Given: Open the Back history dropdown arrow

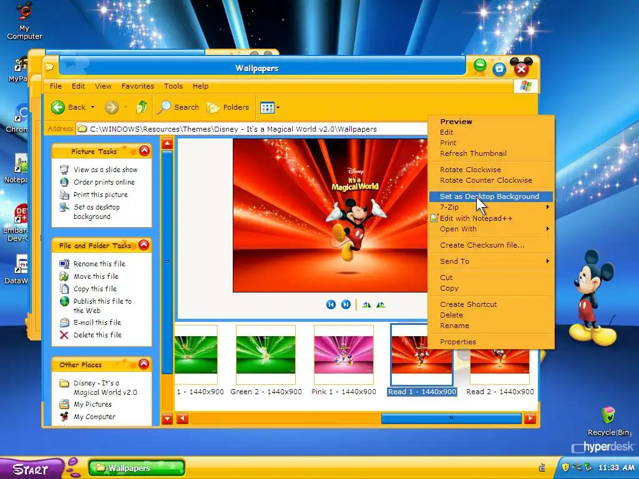Looking at the screenshot, I should click(92, 107).
